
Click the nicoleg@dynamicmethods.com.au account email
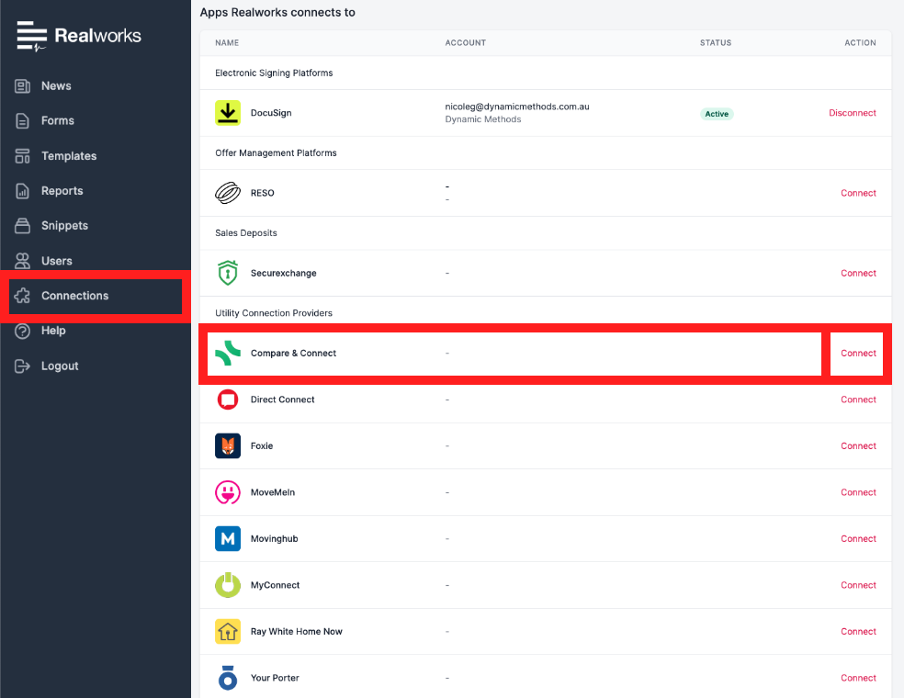(x=517, y=107)
